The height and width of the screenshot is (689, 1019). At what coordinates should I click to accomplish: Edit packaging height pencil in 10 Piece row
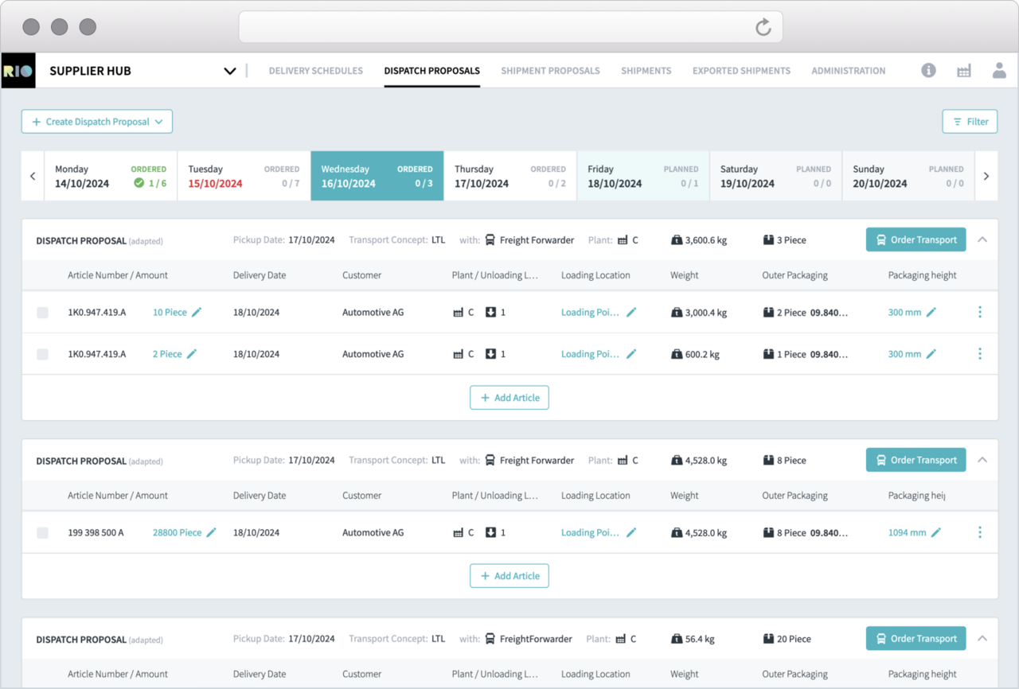tap(931, 312)
